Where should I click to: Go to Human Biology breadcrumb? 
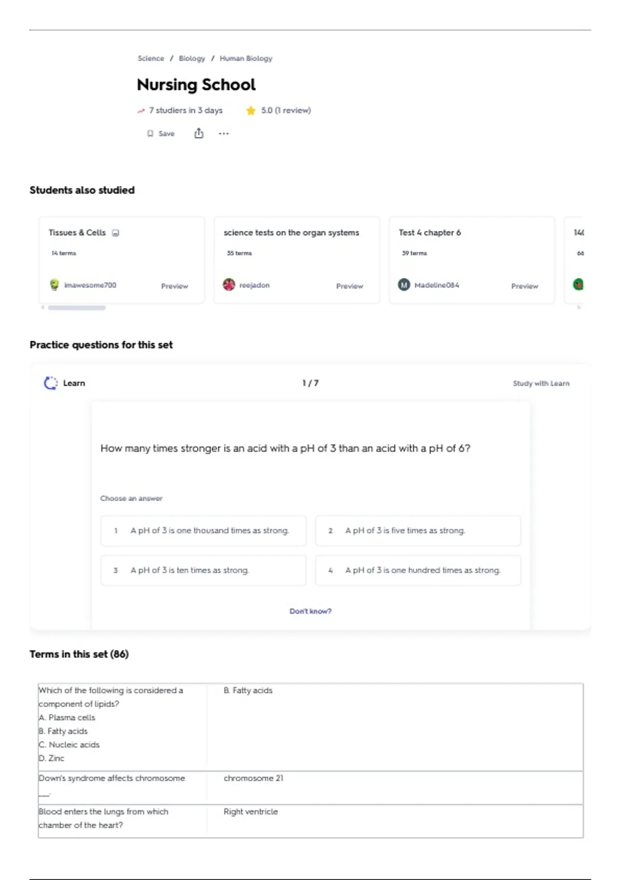tap(246, 58)
